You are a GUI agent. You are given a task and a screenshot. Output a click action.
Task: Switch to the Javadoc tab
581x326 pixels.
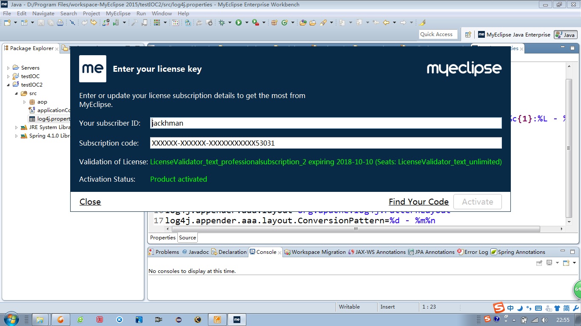pyautogui.click(x=196, y=252)
